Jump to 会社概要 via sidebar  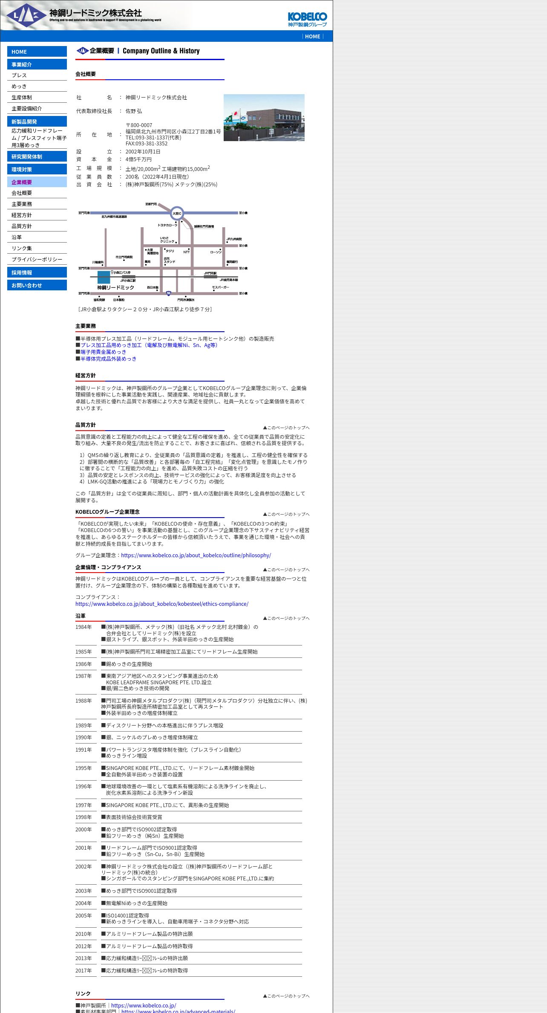click(37, 193)
